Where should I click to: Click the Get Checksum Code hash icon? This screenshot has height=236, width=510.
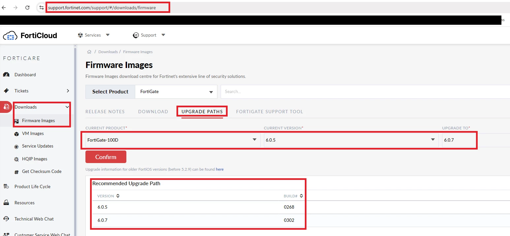[16, 172]
